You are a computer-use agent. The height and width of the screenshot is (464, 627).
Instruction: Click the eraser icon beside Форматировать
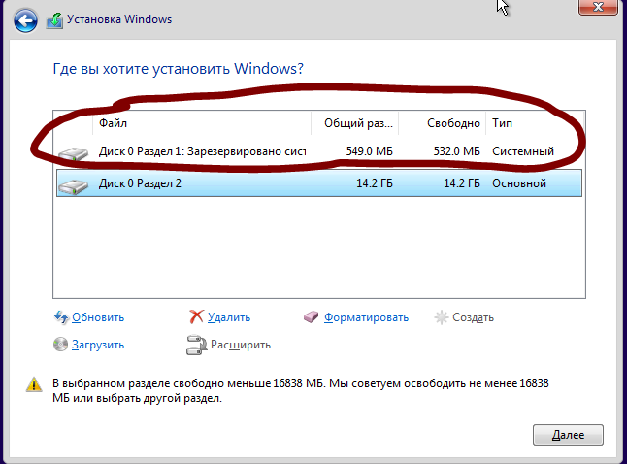pyautogui.click(x=311, y=317)
